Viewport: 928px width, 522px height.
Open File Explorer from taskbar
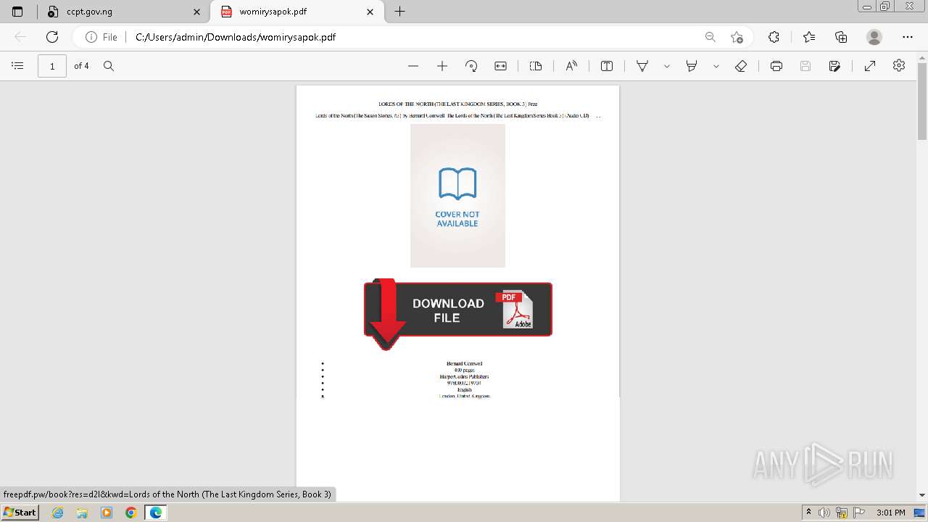coord(82,513)
